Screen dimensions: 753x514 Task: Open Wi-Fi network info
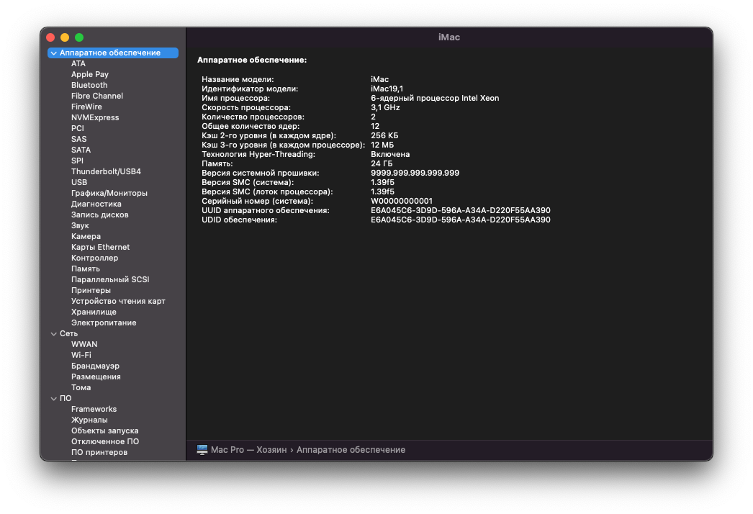point(81,356)
